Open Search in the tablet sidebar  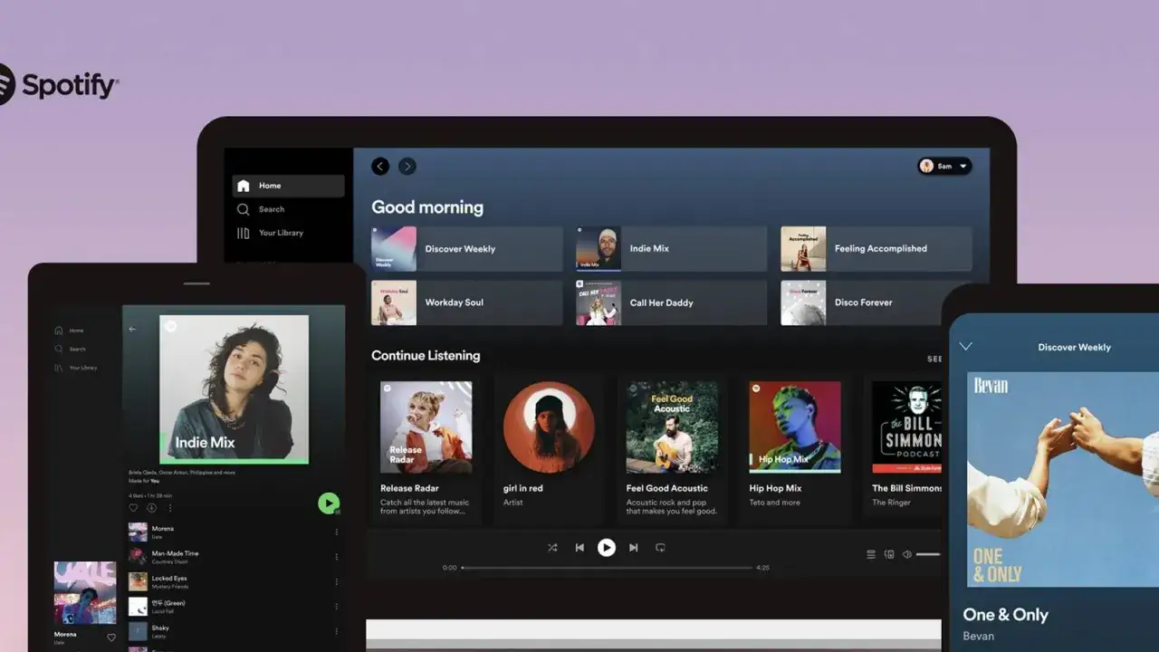click(70, 349)
